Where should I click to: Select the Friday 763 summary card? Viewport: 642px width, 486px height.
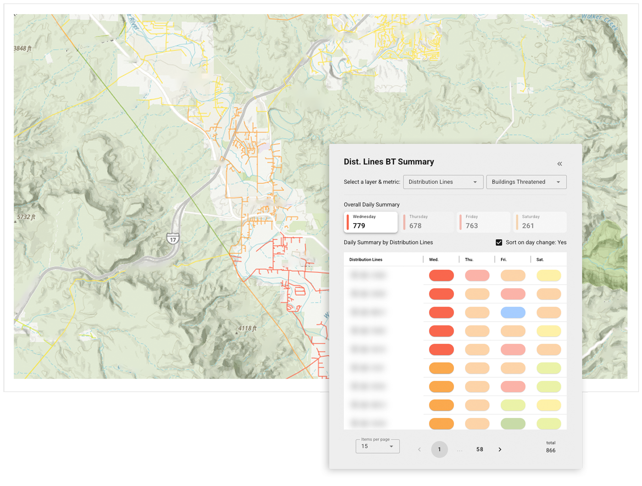[484, 222]
